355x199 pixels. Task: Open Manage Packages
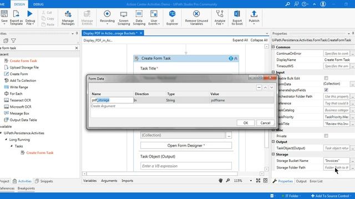point(68,17)
